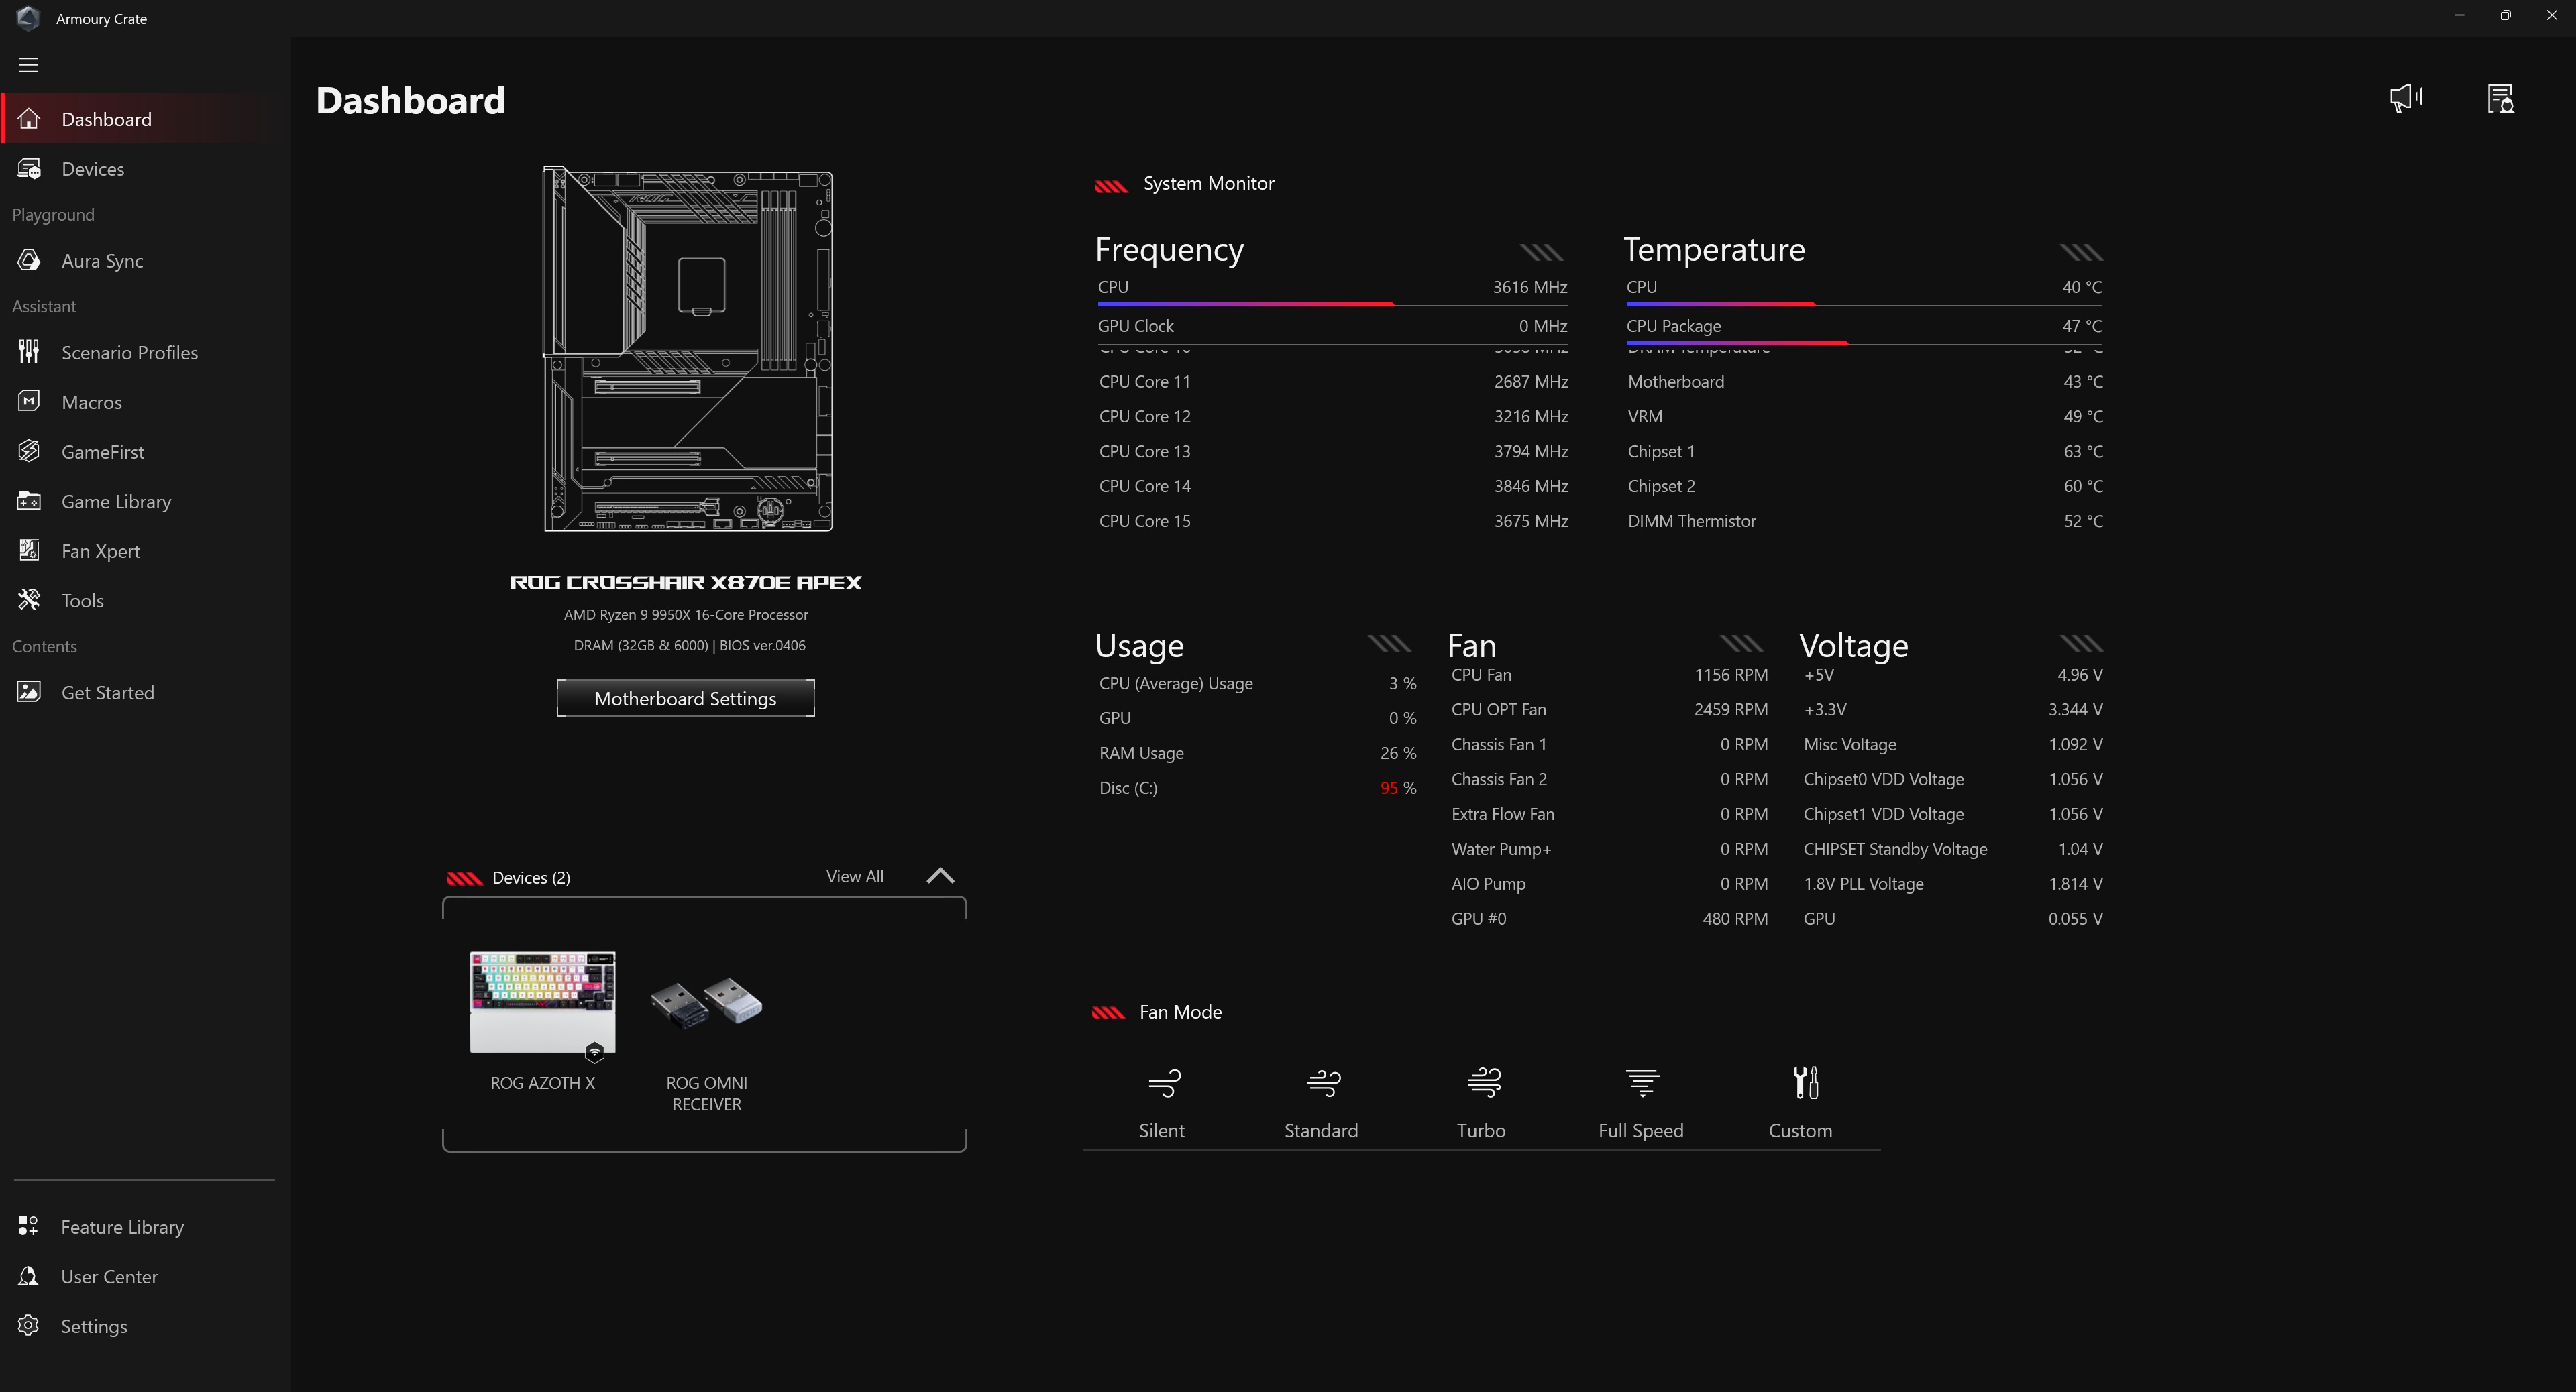Click the Motherboard Settings button
Screen dimensions: 2576x1392
pyautogui.click(x=685, y=699)
